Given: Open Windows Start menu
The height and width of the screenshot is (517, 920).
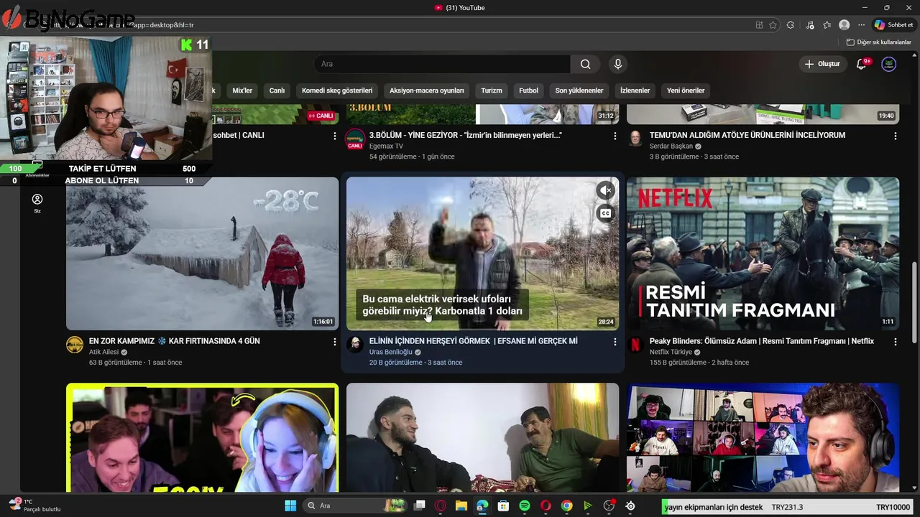Looking at the screenshot, I should [290, 506].
